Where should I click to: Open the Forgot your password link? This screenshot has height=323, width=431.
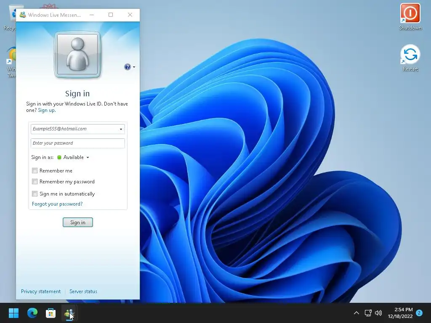pos(57,204)
